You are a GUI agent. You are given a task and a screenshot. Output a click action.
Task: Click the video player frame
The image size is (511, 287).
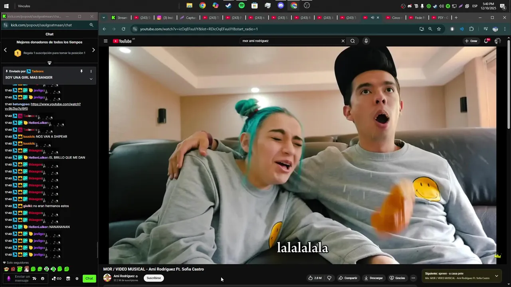[303, 155]
